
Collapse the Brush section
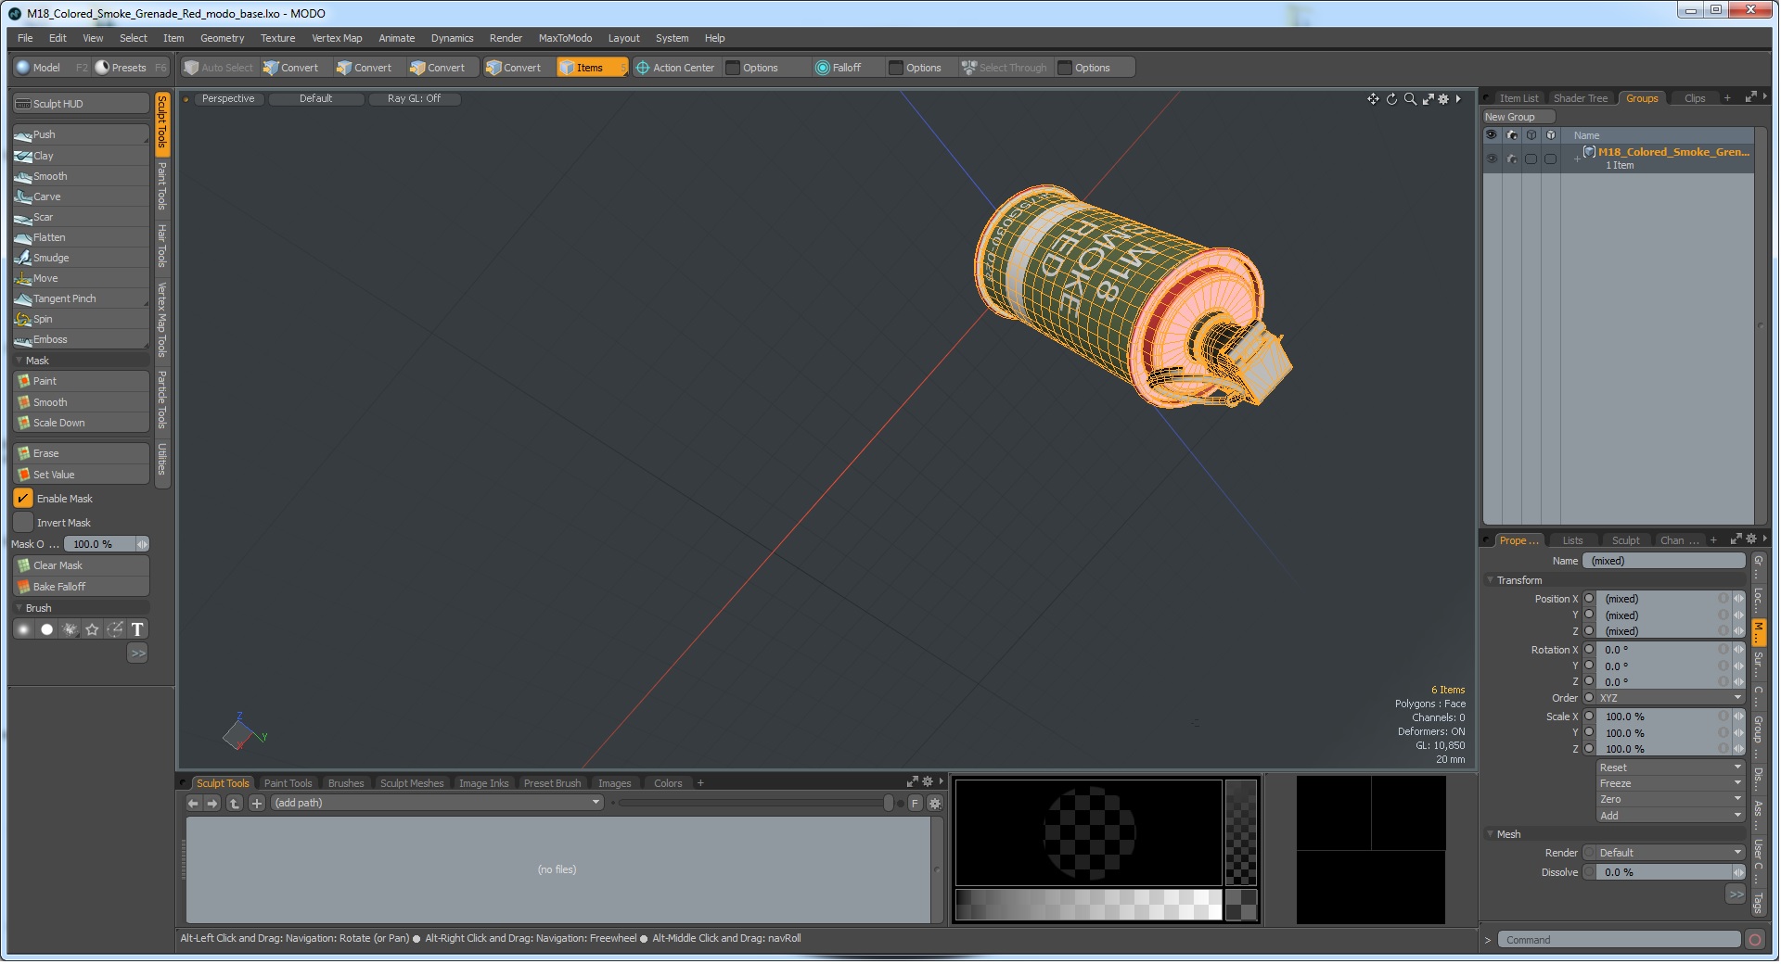pos(19,608)
